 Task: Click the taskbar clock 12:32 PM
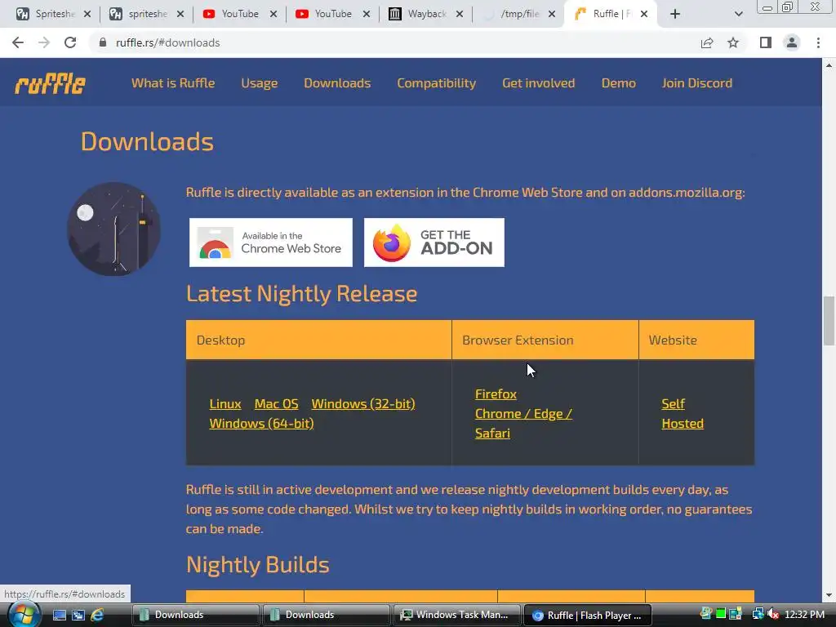click(804, 614)
